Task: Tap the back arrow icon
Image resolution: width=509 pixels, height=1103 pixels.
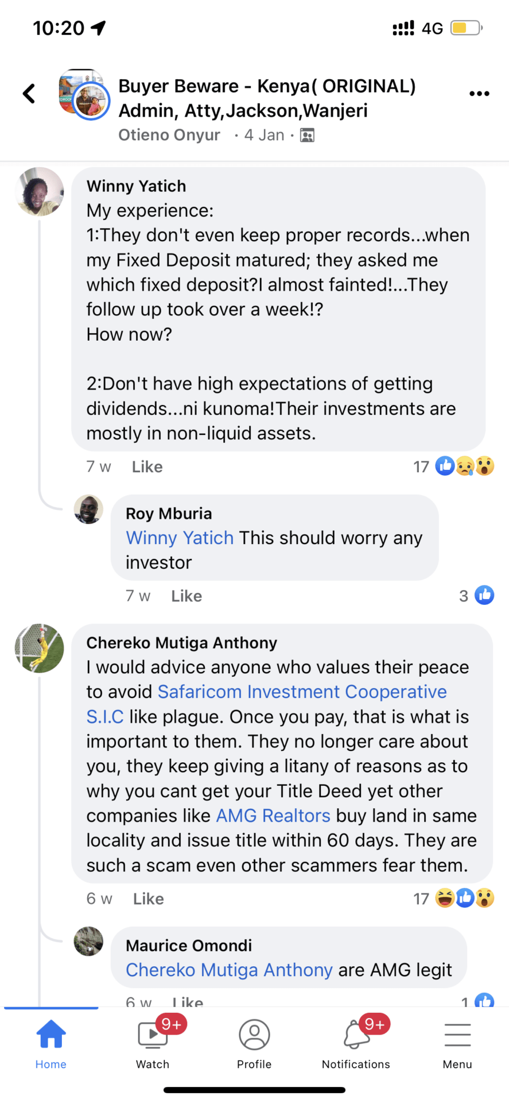Action: click(29, 94)
